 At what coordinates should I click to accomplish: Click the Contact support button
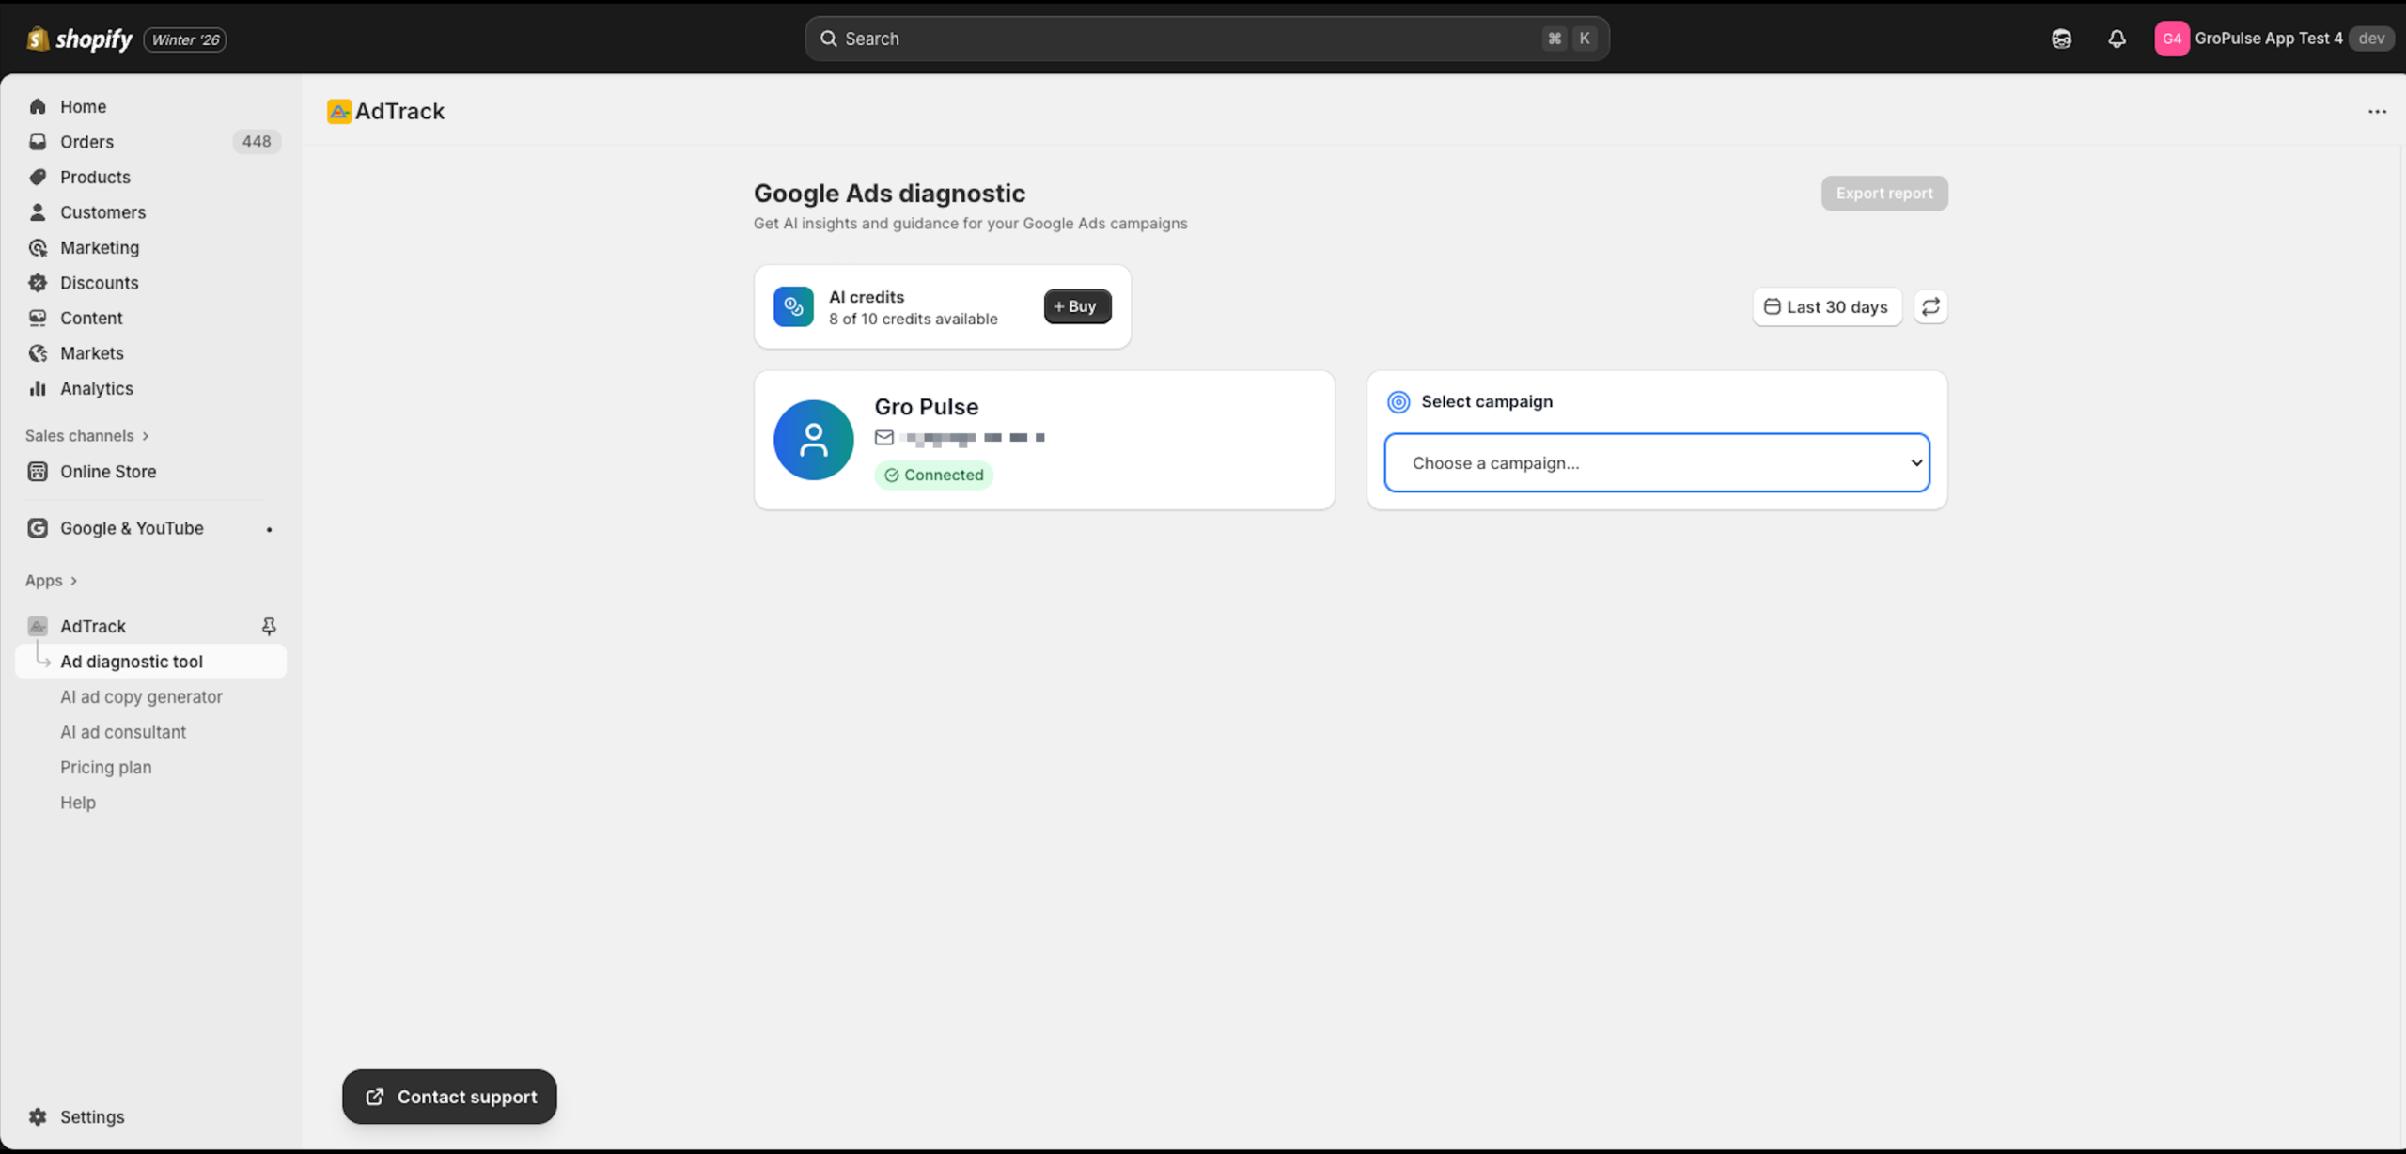[449, 1097]
